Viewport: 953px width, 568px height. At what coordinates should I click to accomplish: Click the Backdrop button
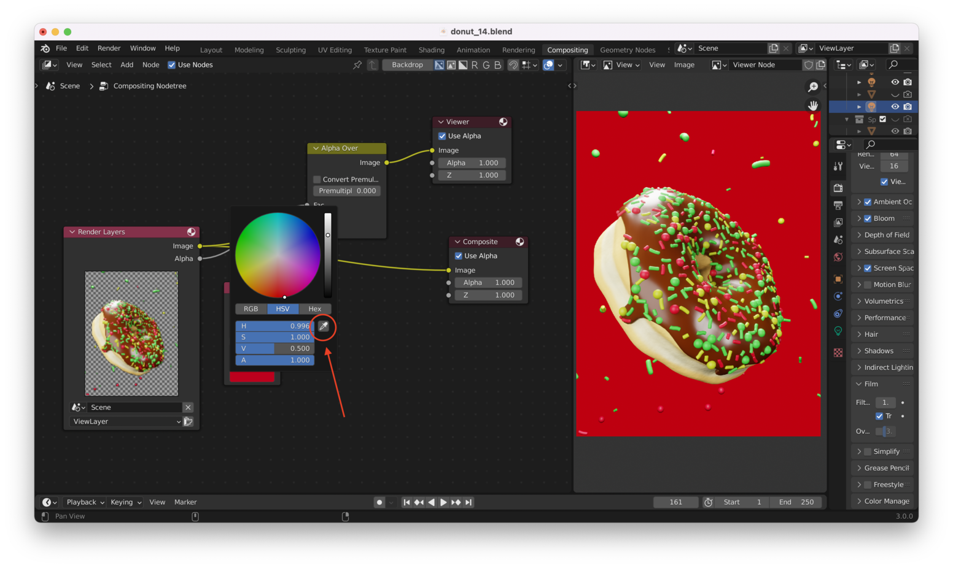click(x=407, y=65)
